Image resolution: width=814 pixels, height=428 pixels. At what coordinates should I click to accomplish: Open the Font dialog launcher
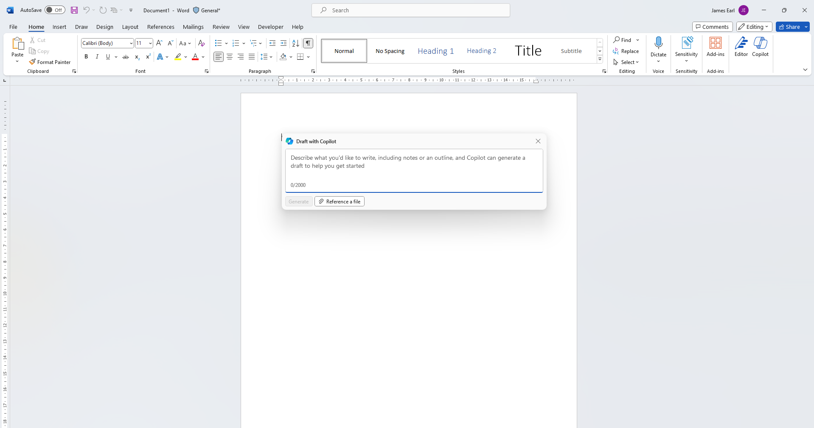click(x=207, y=71)
